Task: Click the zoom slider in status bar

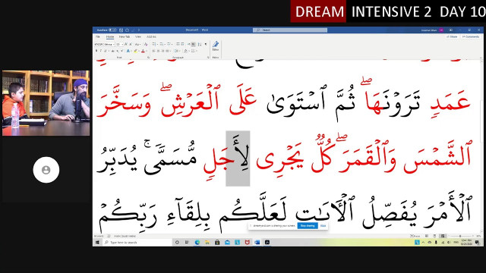Action: pos(461,236)
